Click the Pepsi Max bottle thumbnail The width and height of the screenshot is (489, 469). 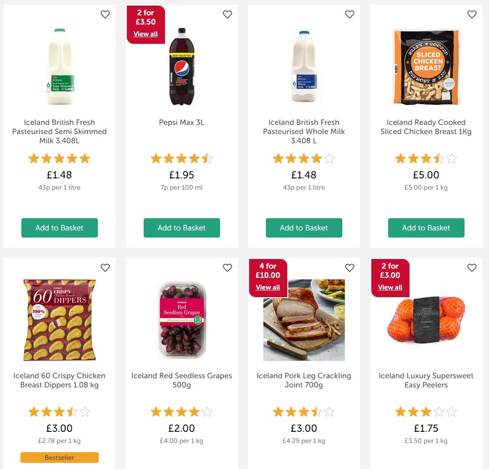(182, 65)
